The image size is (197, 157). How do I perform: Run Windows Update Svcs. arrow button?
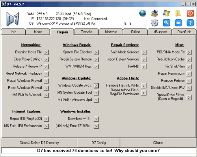pos(96,86)
